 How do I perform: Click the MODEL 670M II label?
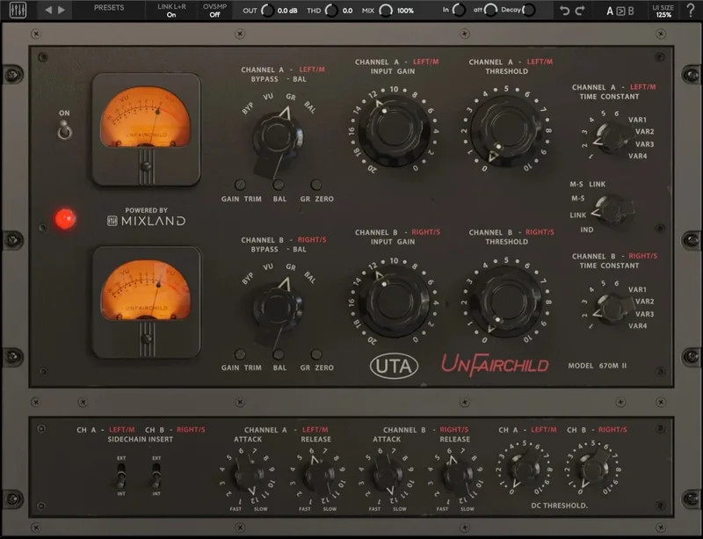click(x=598, y=366)
